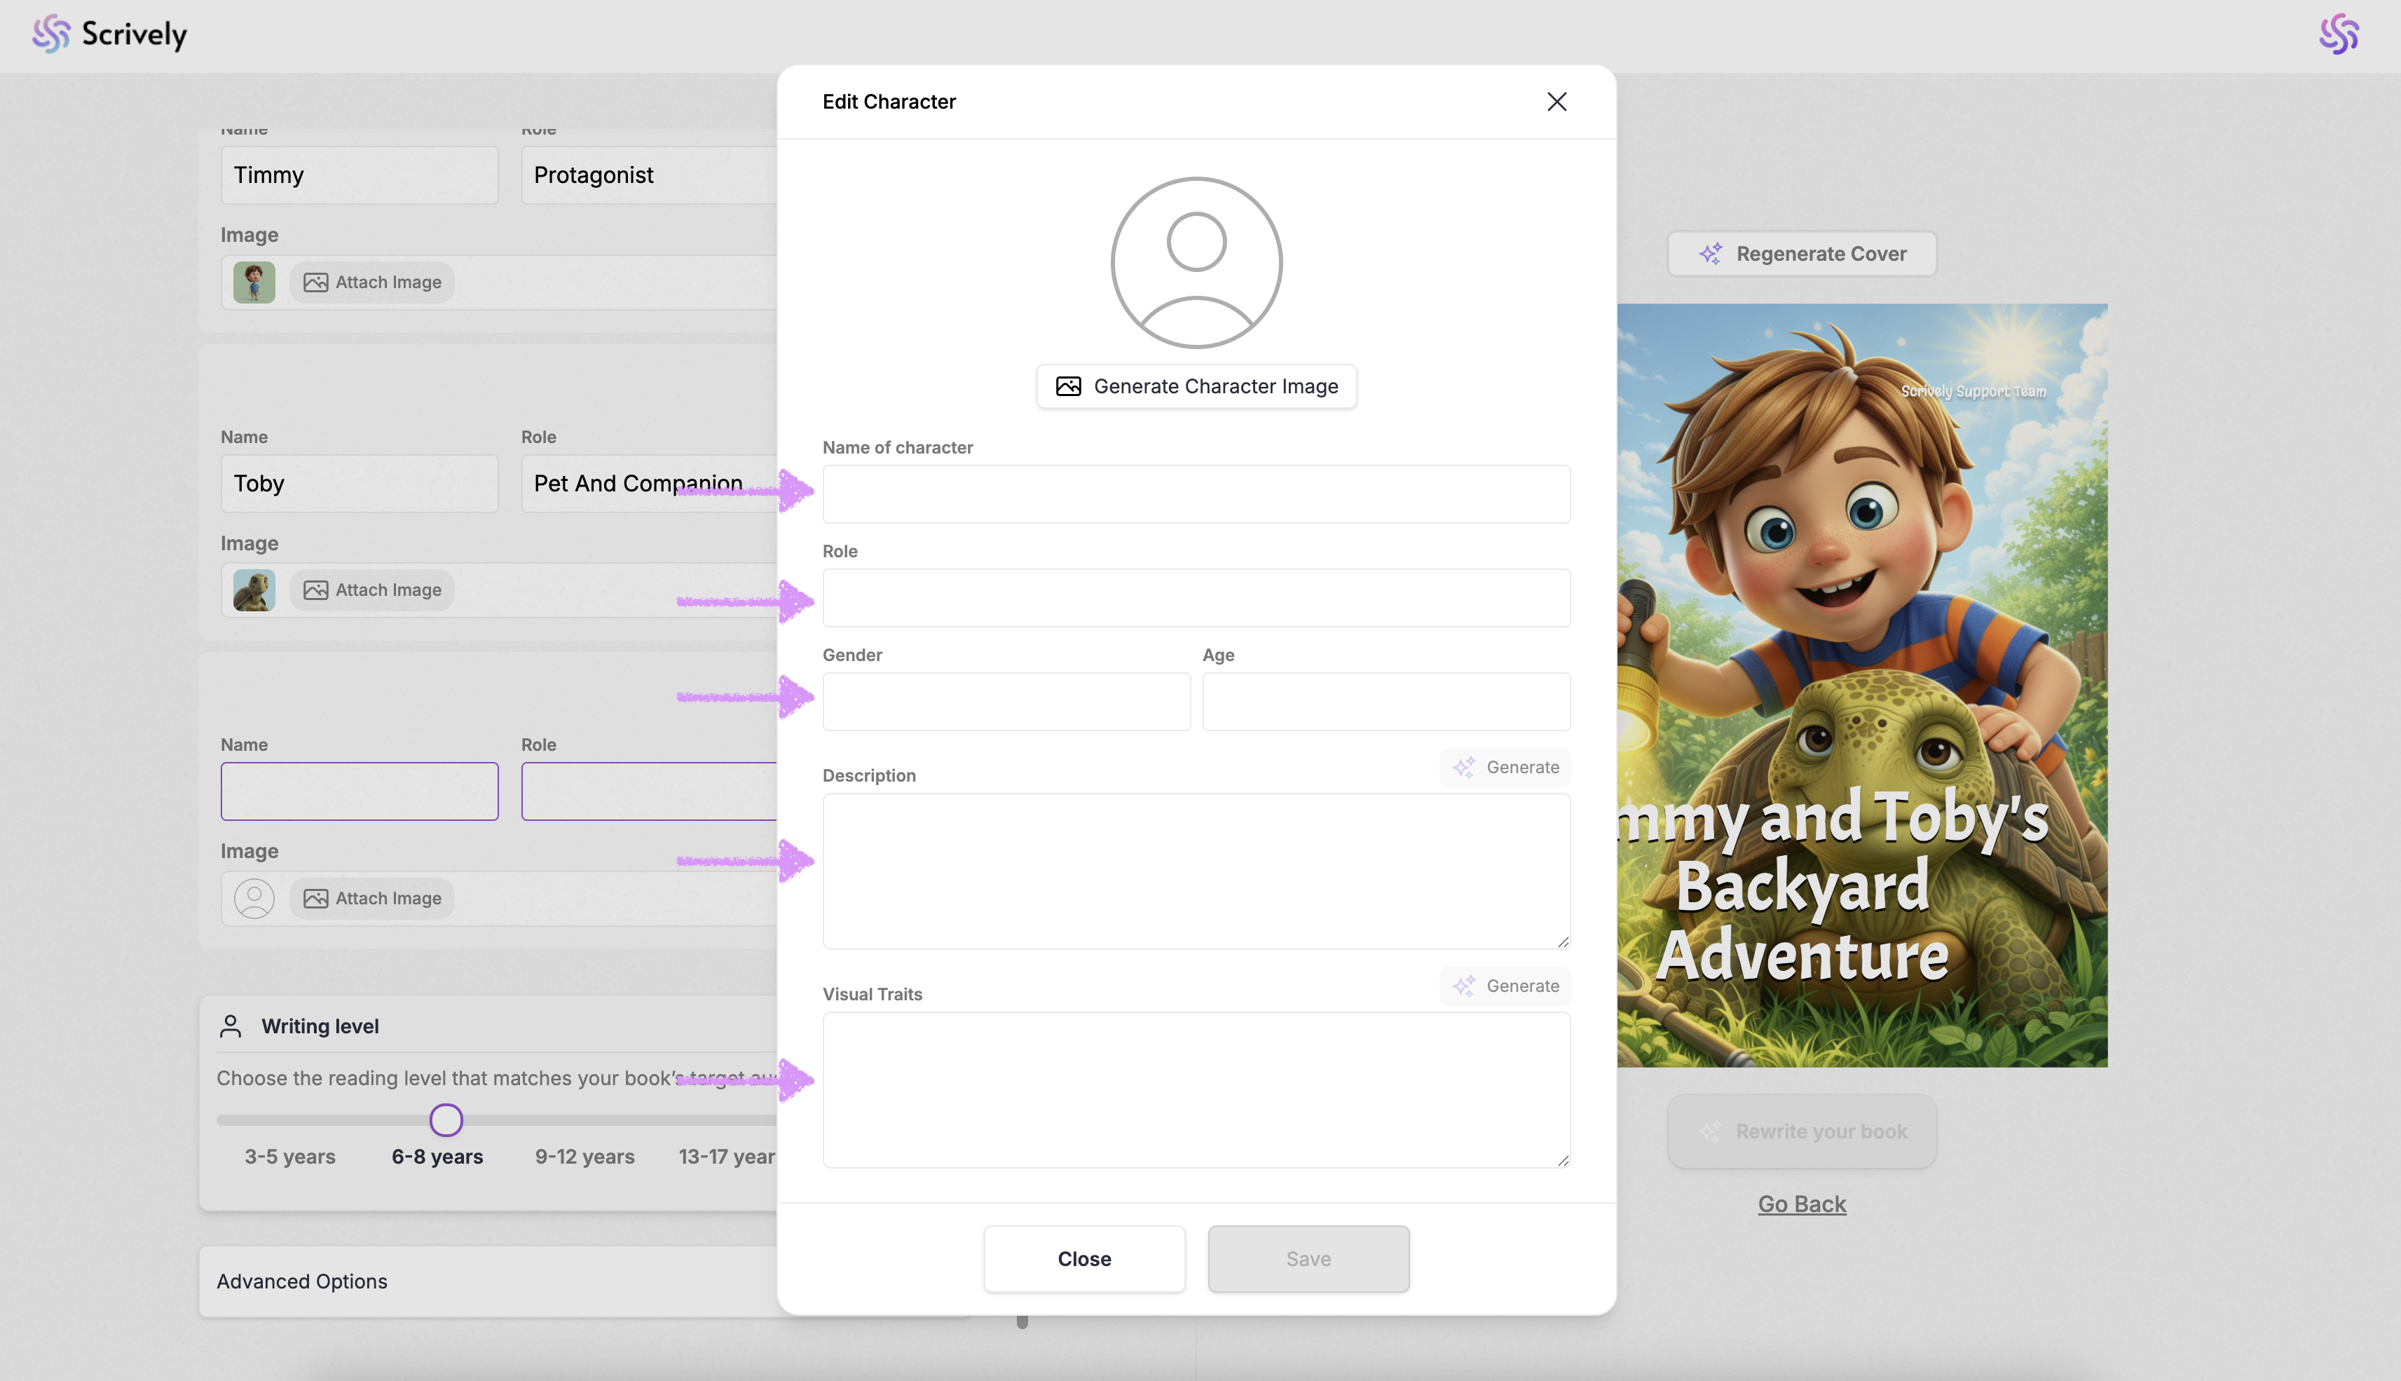The height and width of the screenshot is (1381, 2401).
Task: Select the 3-5 years writing level
Action: click(x=289, y=1156)
